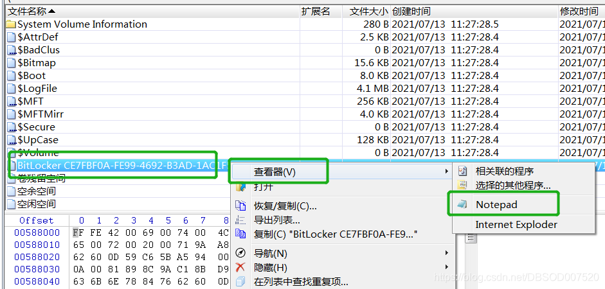The width and height of the screenshot is (605, 289).
Task: Open 查看器(V) context menu entry
Action: [x=343, y=172]
